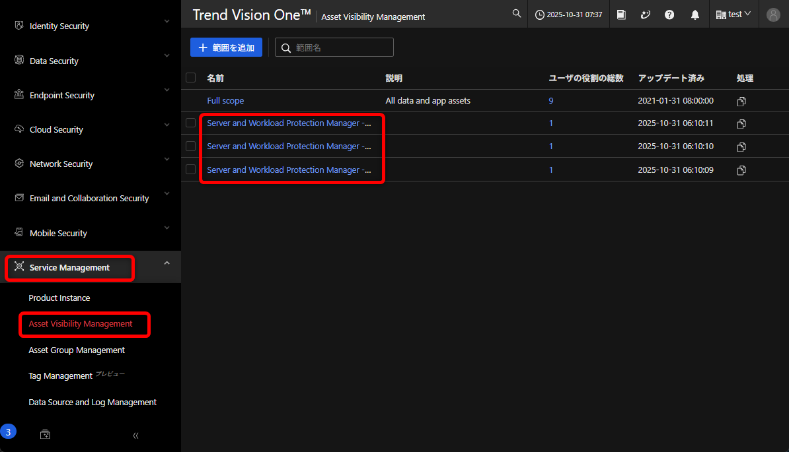The image size is (789, 452).
Task: Click the ユーザの役割の総数 column header
Action: (586, 78)
